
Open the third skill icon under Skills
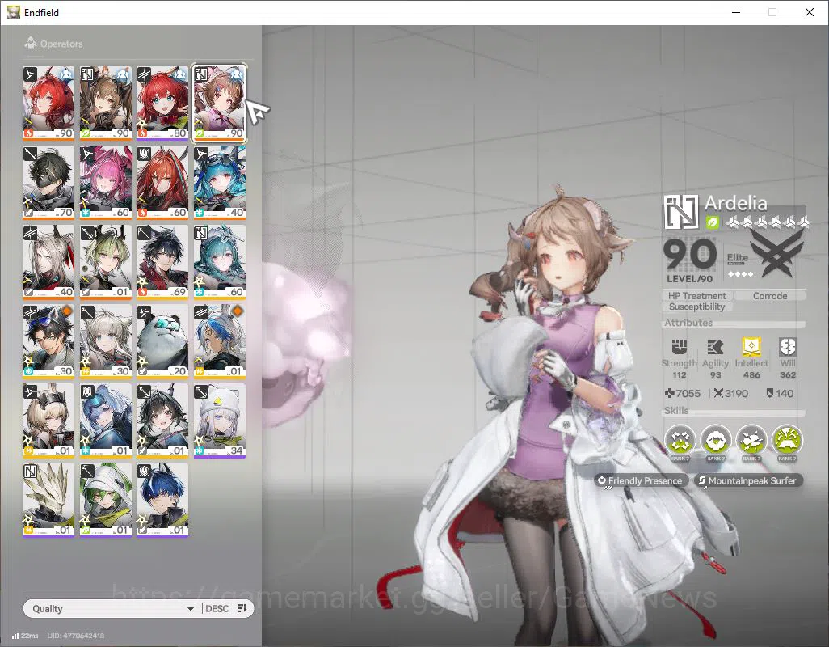click(x=751, y=441)
